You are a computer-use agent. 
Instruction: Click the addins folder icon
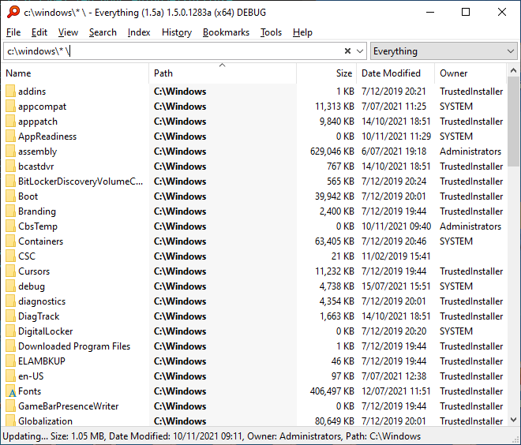click(x=10, y=92)
